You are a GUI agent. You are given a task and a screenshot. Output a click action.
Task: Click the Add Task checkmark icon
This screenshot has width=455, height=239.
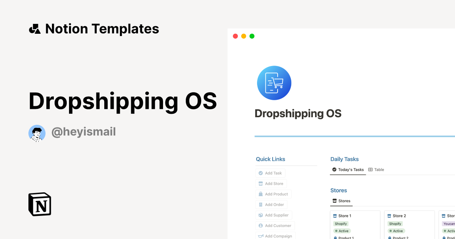pyautogui.click(x=260, y=173)
